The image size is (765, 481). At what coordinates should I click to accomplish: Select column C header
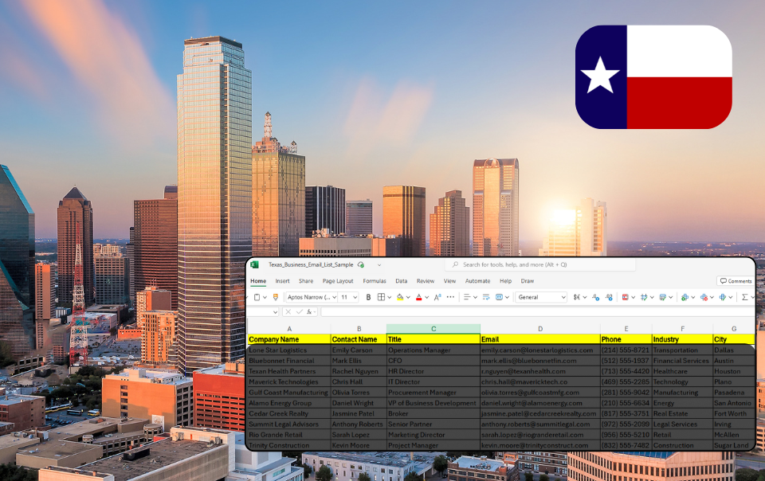[433, 329]
